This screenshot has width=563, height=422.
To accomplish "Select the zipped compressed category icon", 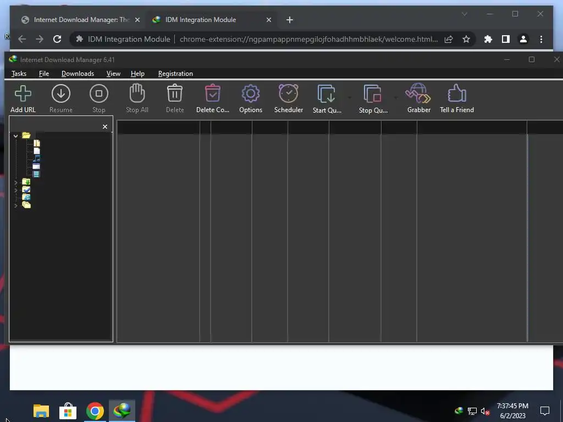I will coord(37,143).
